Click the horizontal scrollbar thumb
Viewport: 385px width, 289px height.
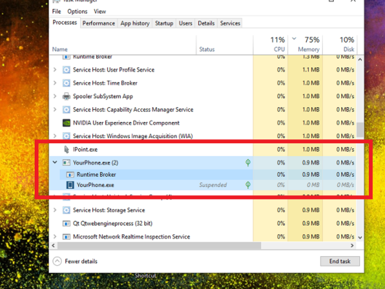point(159,245)
